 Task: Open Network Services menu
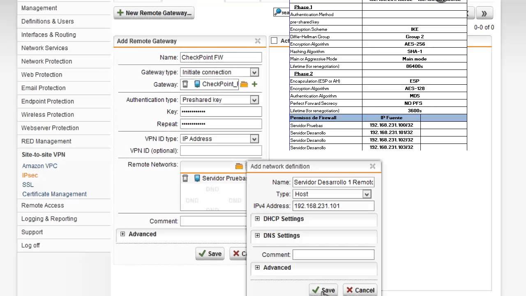tap(44, 48)
